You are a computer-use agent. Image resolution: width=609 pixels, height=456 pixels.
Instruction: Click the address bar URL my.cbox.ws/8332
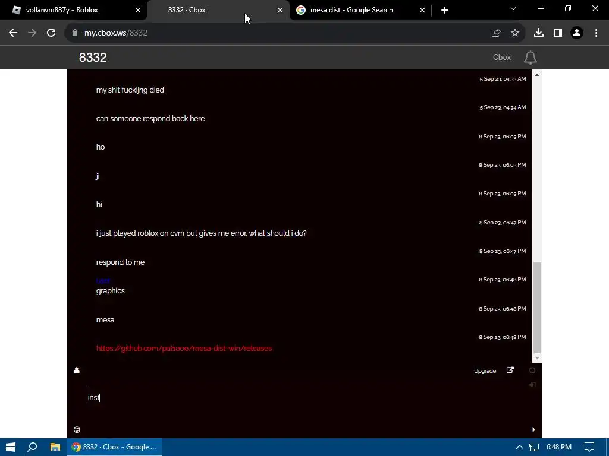point(116,33)
